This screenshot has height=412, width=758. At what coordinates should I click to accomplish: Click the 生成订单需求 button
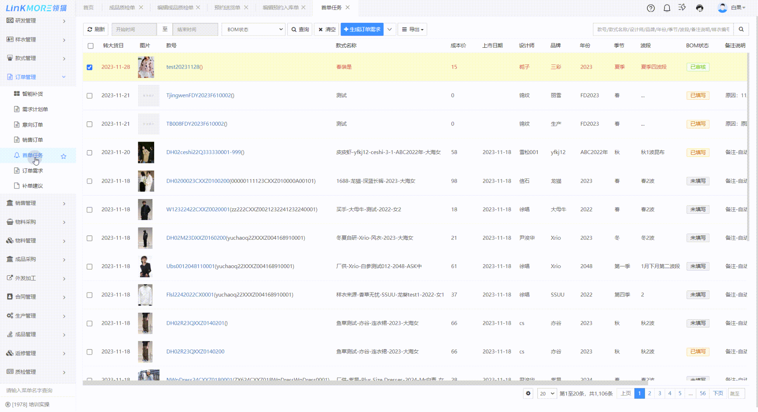pyautogui.click(x=362, y=29)
